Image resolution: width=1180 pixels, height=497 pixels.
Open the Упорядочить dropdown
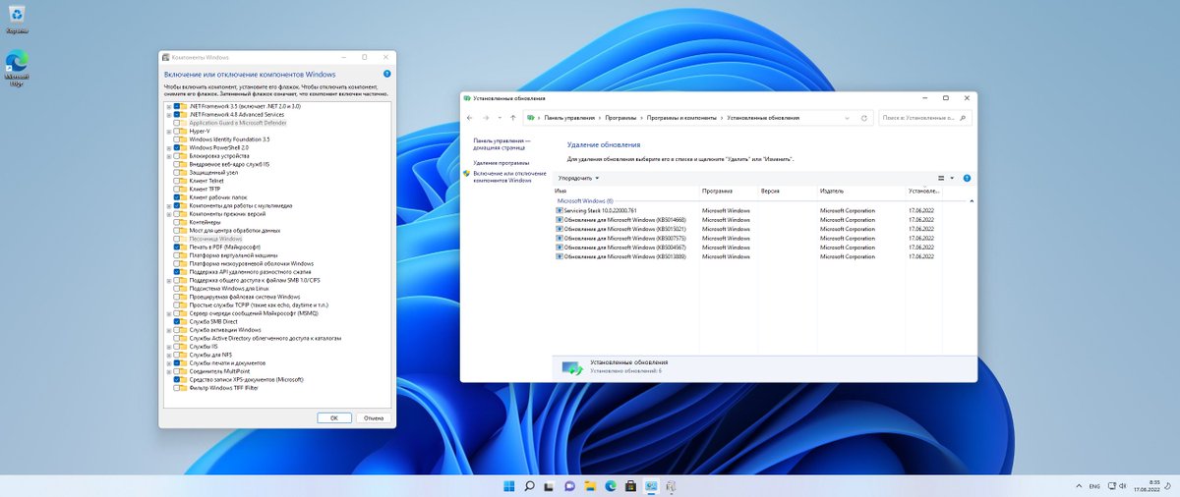(x=578, y=178)
